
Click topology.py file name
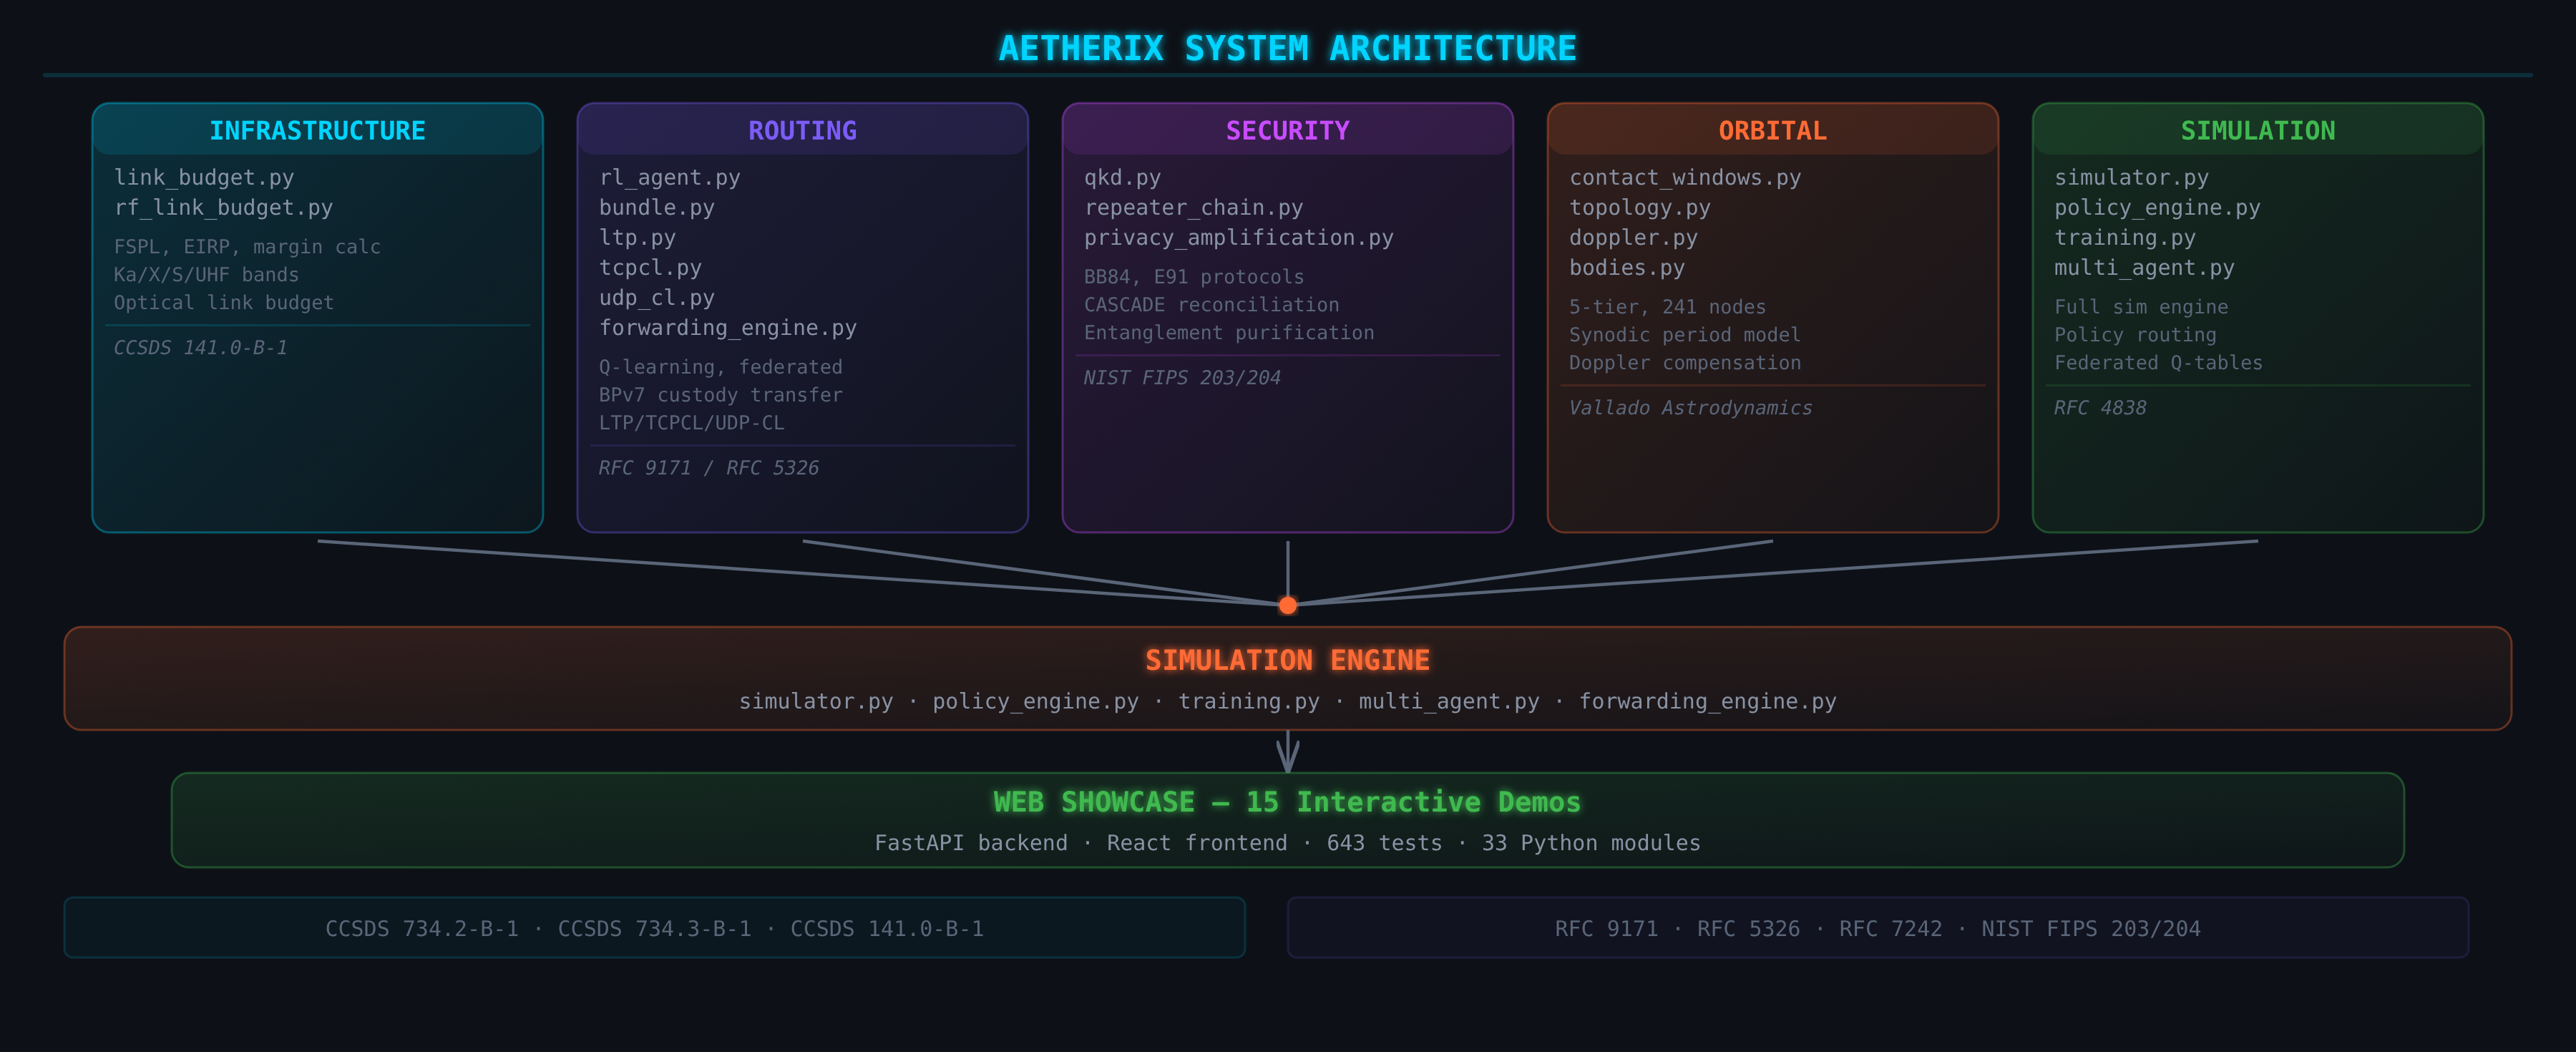[1640, 208]
